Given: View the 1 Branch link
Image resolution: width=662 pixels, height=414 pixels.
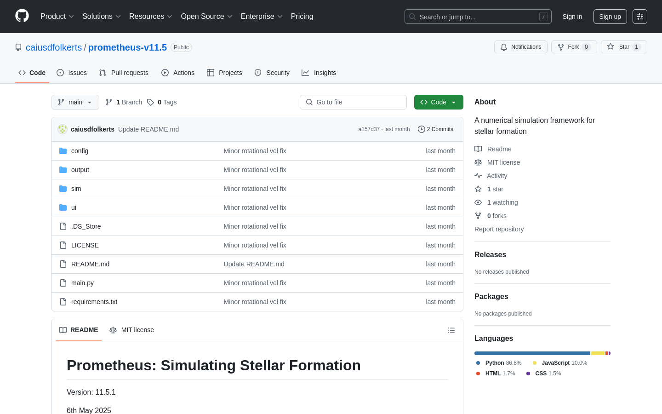Looking at the screenshot, I should coord(124,102).
